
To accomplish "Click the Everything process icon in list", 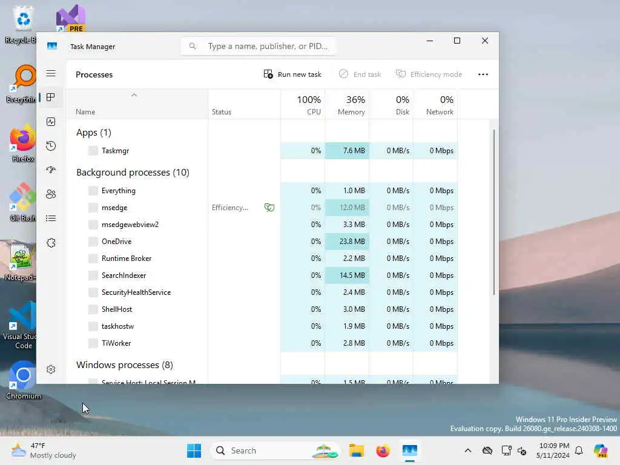I will pyautogui.click(x=93, y=191).
